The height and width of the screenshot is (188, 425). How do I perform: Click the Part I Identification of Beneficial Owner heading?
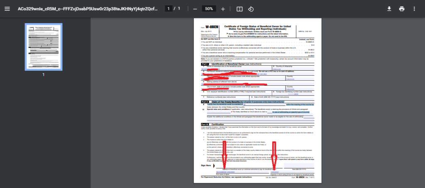(x=231, y=64)
